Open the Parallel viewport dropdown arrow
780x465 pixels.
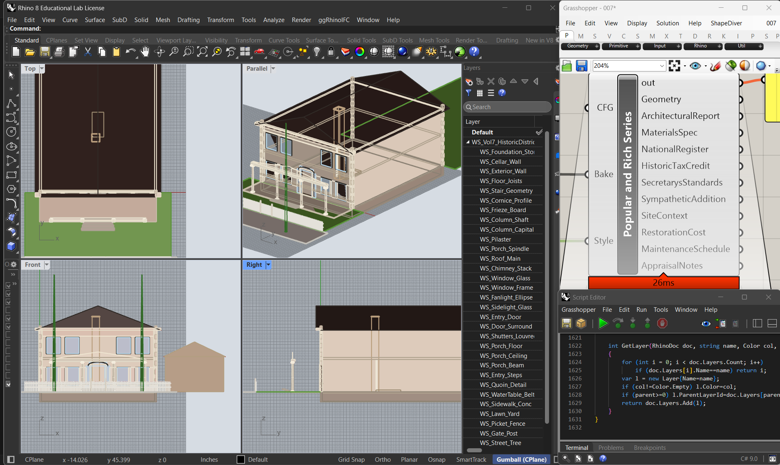point(273,69)
